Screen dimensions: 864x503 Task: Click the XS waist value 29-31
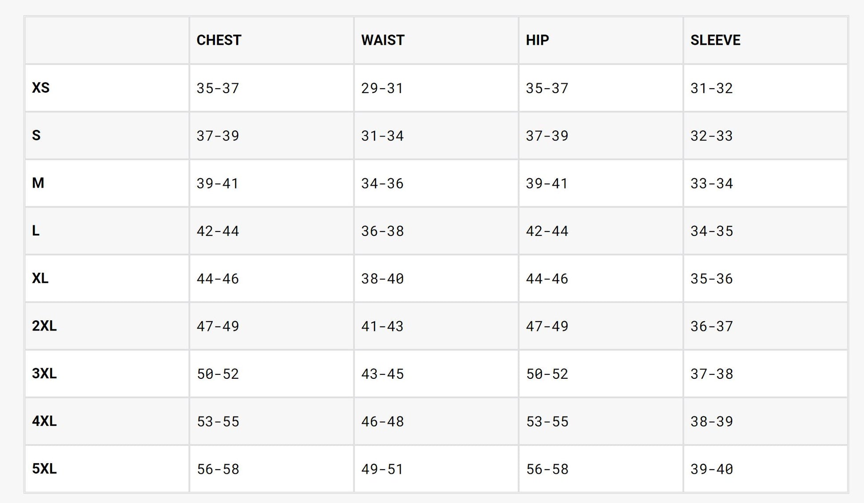click(x=382, y=88)
